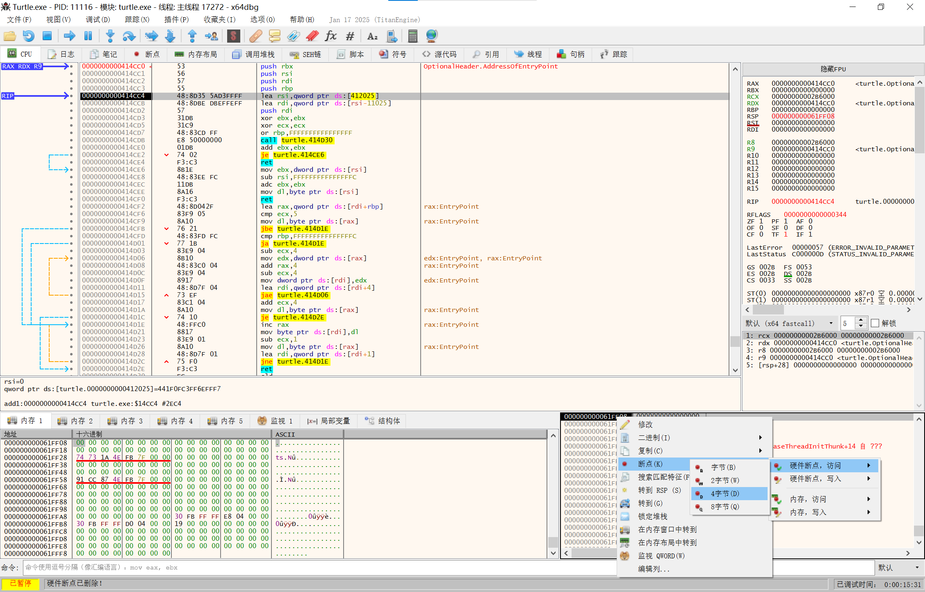Open the patches bandage icon
The image size is (925, 592).
(255, 36)
